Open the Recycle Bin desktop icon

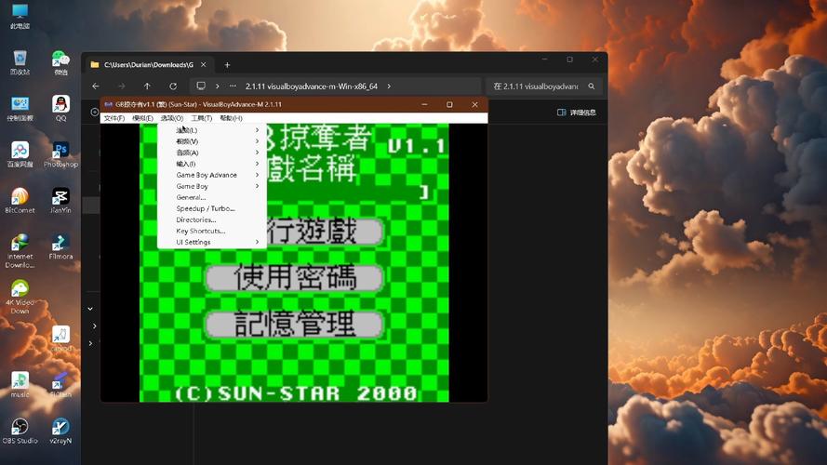point(20,61)
